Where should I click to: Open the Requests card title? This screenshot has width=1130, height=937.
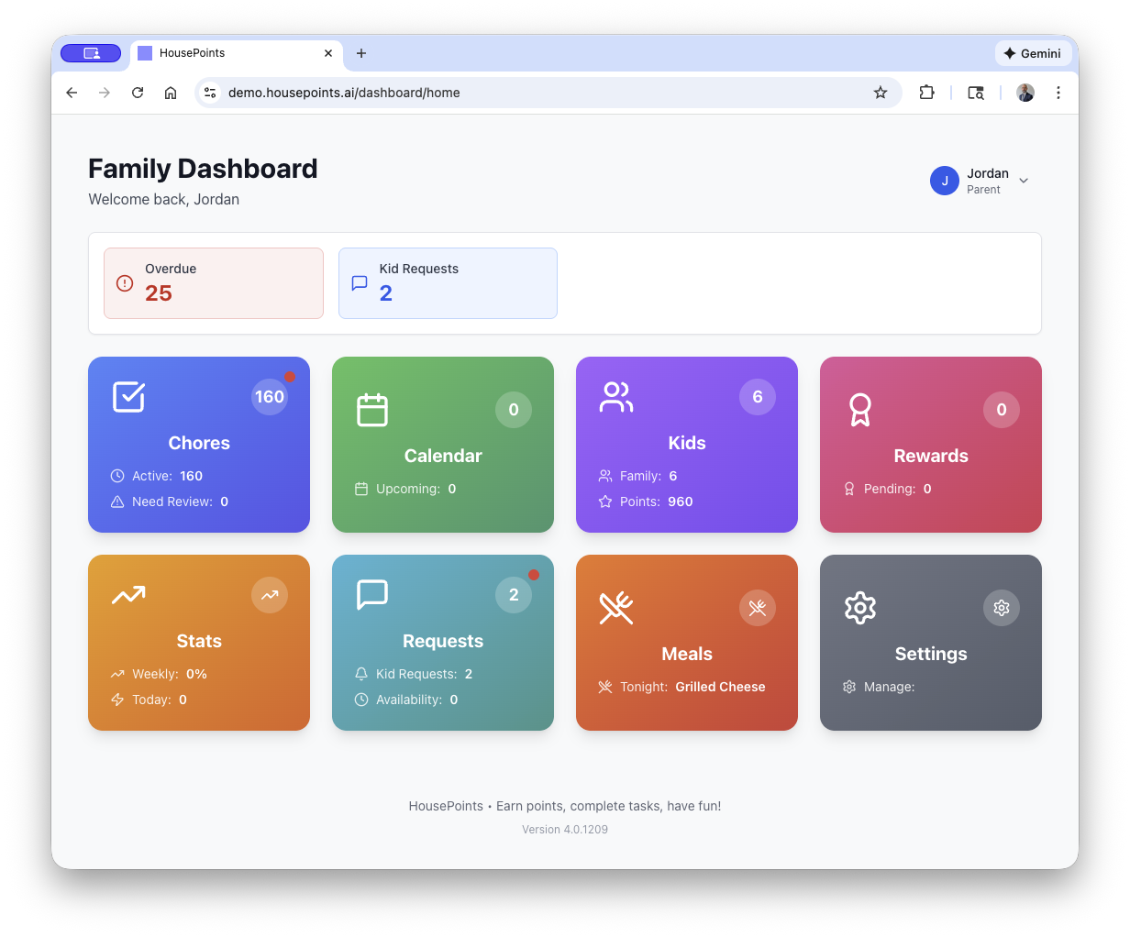[x=443, y=641]
